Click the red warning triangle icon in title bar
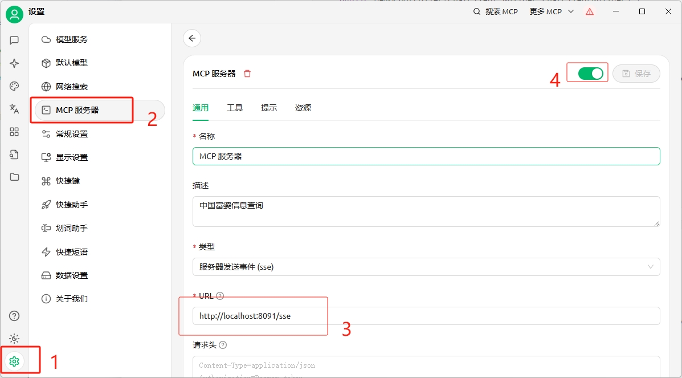Screen dimensions: 682x378 [590, 11]
